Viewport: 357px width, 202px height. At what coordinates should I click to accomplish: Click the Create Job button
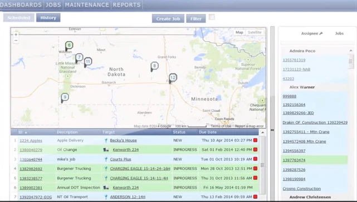[x=168, y=19]
